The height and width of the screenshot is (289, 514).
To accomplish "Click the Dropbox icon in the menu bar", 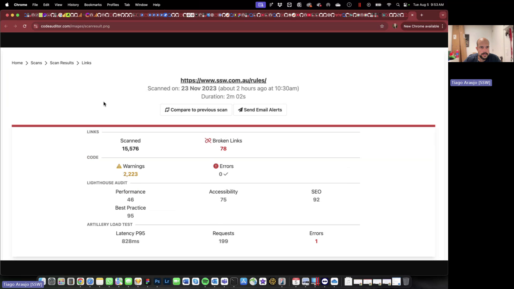I will (280, 5).
